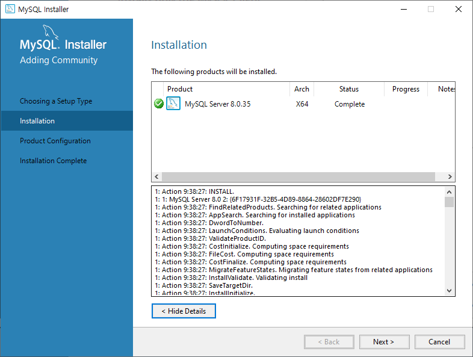Click the FindRelatedProducts log line
This screenshot has height=357, width=473.
tap(268, 207)
